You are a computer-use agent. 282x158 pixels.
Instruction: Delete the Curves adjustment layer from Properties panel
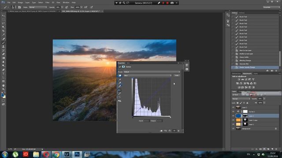click(178, 131)
